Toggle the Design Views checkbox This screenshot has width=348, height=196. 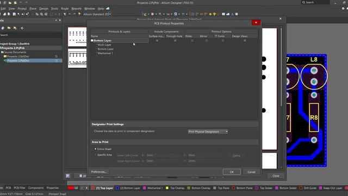coord(245,41)
